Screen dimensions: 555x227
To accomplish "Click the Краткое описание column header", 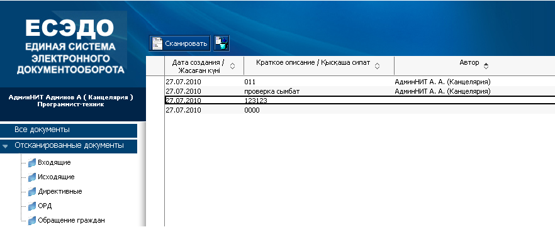I will pos(319,66).
